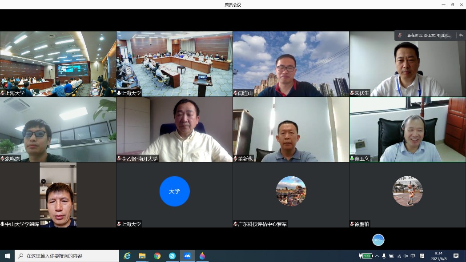The height and width of the screenshot is (262, 466).
Task: Open Google Chrome from the taskbar
Action: click(157, 256)
